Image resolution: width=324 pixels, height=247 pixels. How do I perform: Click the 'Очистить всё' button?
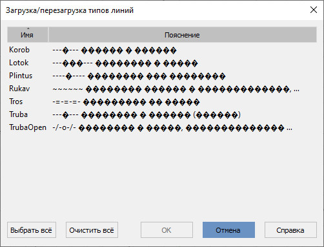(x=92, y=230)
